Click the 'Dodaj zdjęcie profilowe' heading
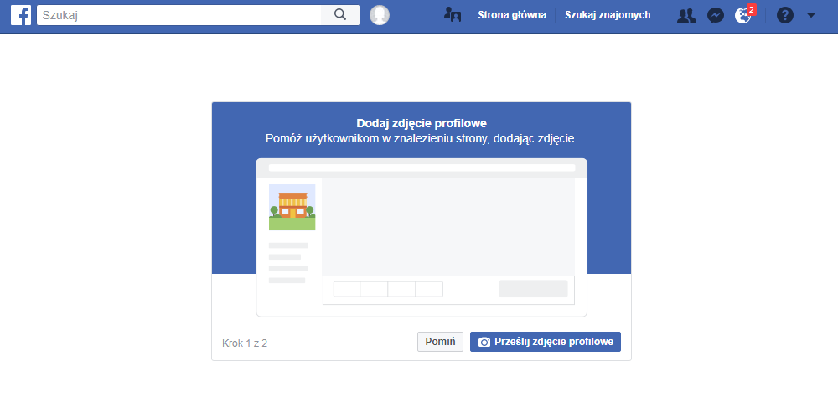Screen dimensions: 838x413 (x=422, y=123)
